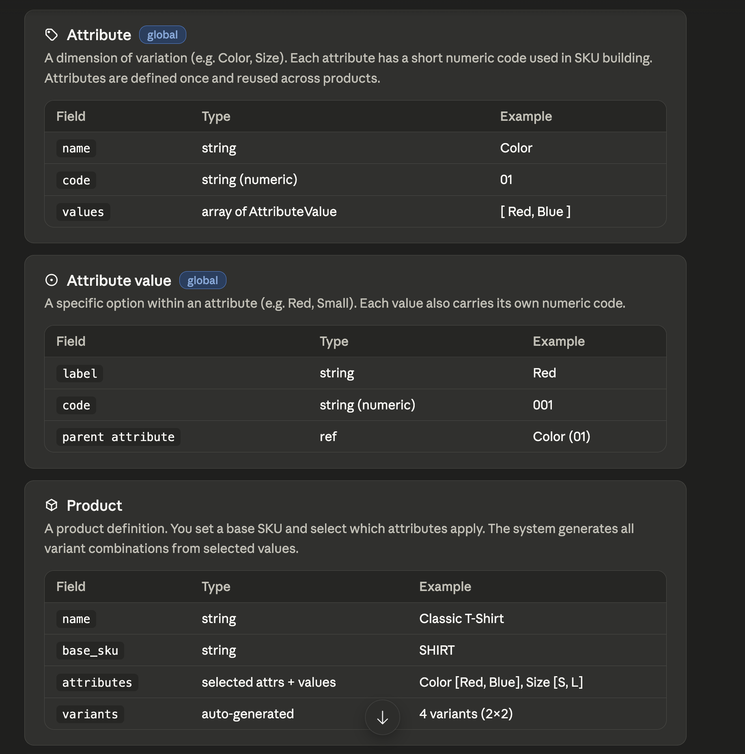745x754 pixels.
Task: Click the example 4 variants (2×2)
Action: click(x=466, y=713)
